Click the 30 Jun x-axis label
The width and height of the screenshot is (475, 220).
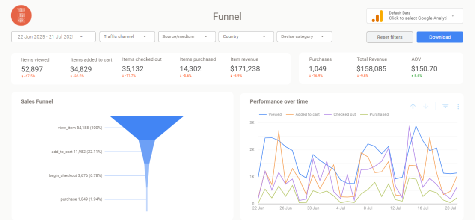pyautogui.click(x=313, y=208)
